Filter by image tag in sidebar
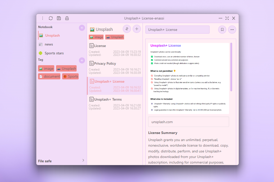Screen dimensions: 274x182 [x=46, y=69]
